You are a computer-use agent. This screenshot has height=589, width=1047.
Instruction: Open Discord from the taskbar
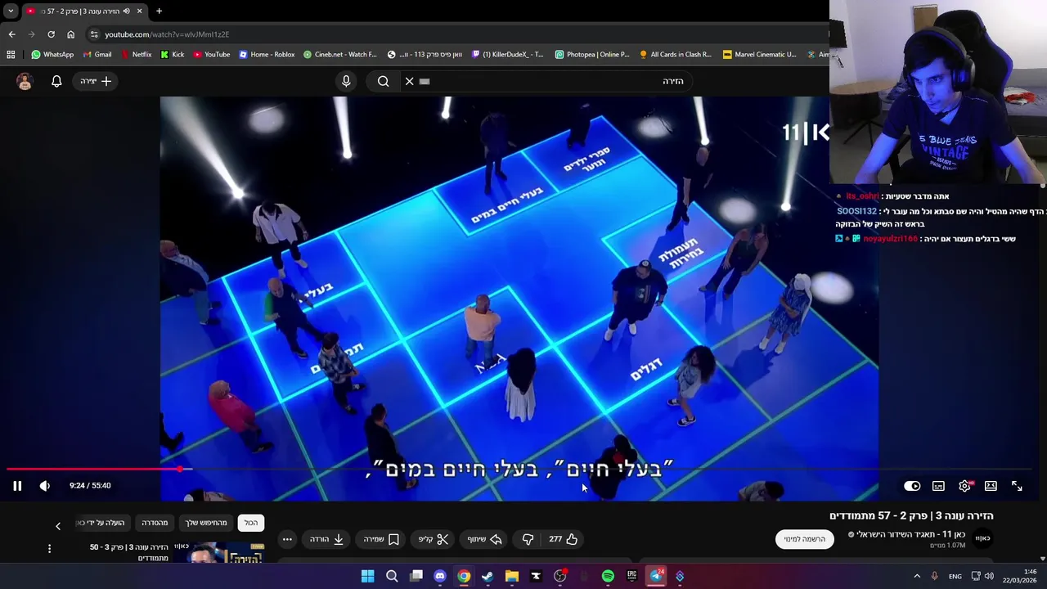pyautogui.click(x=440, y=576)
